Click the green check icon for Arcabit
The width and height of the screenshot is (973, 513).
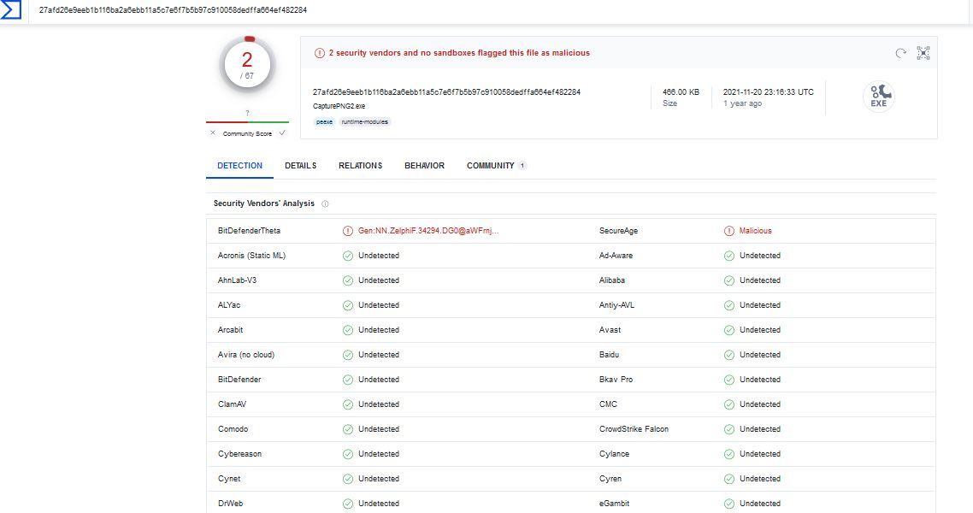347,330
